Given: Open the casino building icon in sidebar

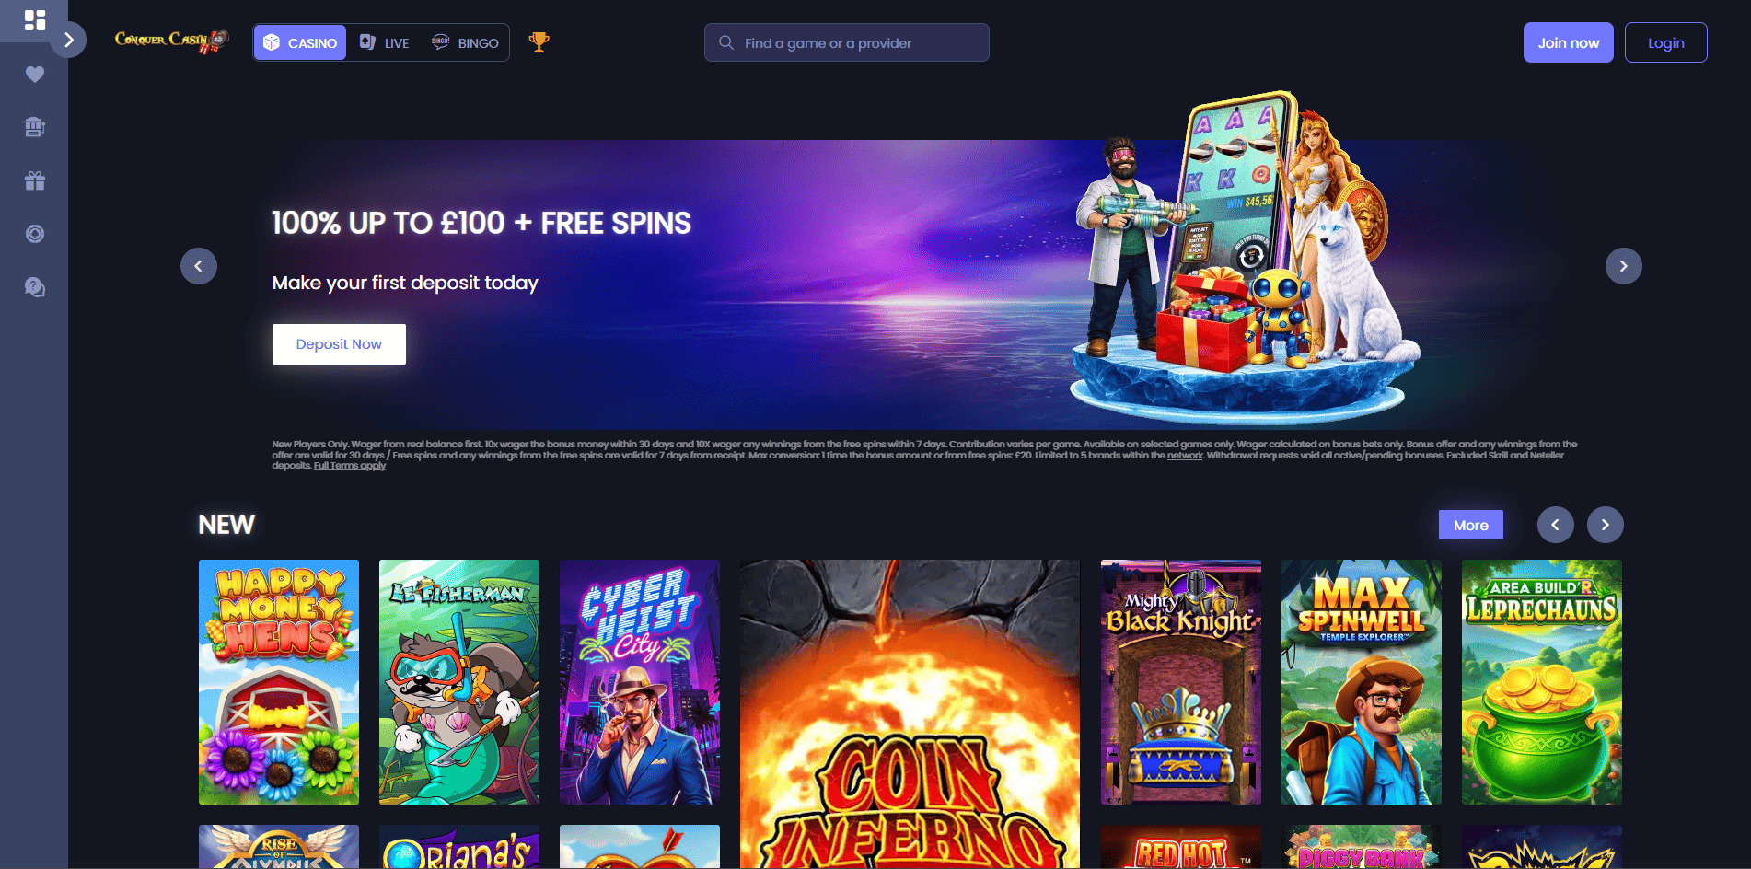Looking at the screenshot, I should point(34,127).
